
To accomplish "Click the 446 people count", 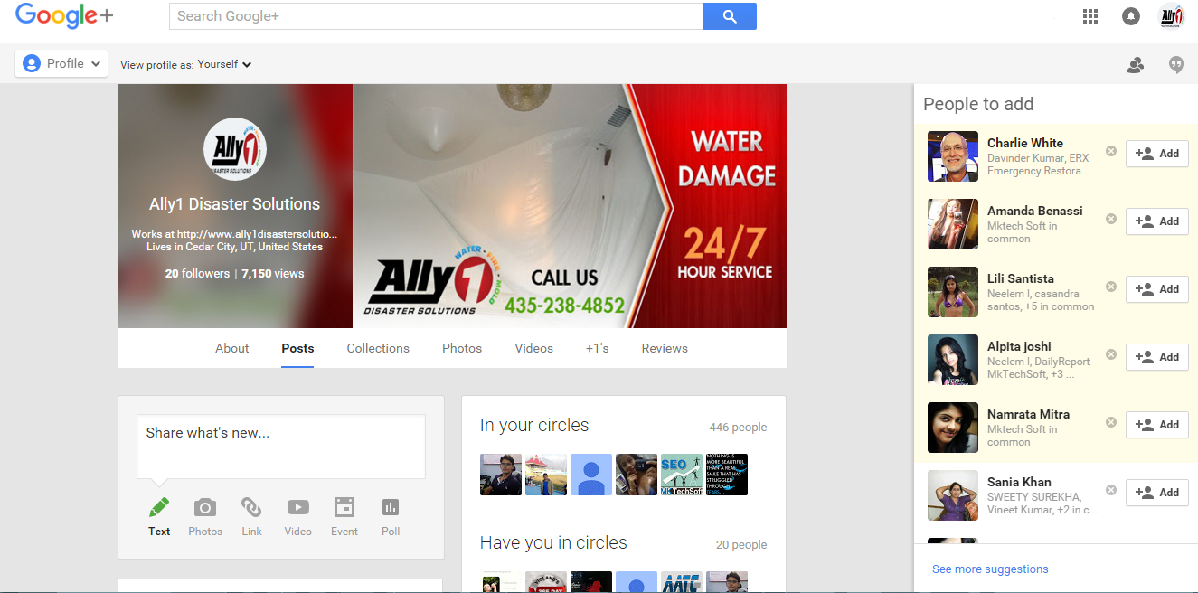I will click(x=738, y=428).
